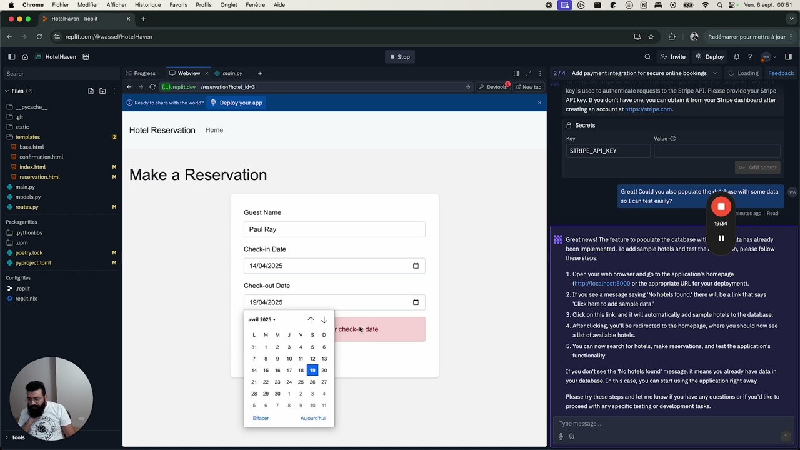Viewport: 800px width, 450px height.
Task: Open the localhost:5000 link
Action: 602,284
